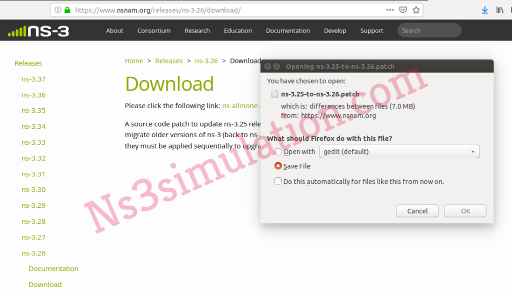Open ns-3.36 in the sidebar
This screenshot has width=512, height=294.
click(33, 95)
